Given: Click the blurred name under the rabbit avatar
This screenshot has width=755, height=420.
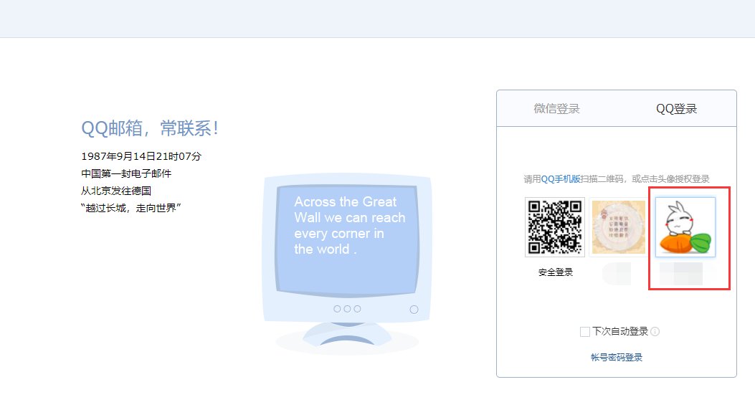Looking at the screenshot, I should pos(680,274).
